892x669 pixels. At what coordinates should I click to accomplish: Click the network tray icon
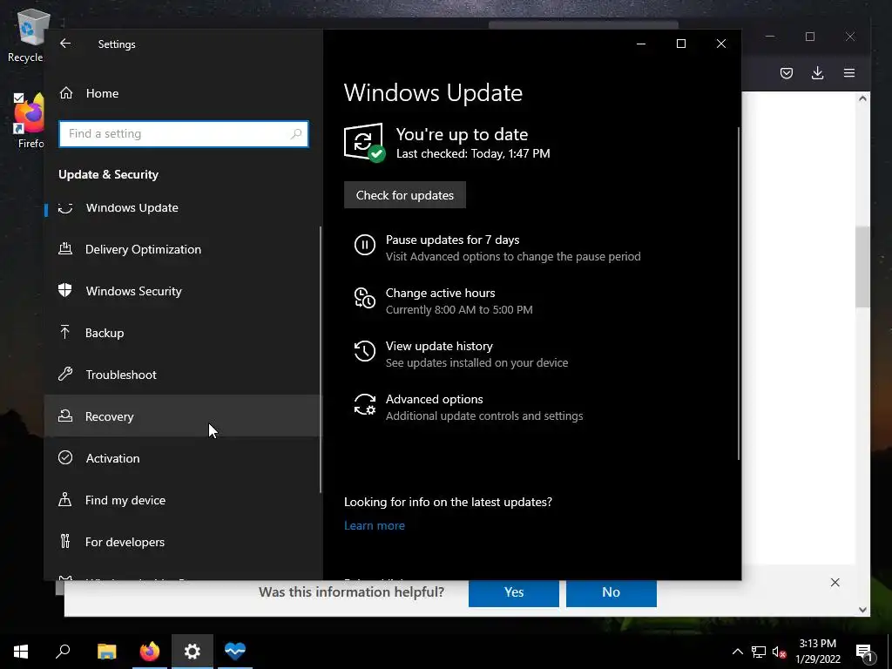pyautogui.click(x=759, y=652)
